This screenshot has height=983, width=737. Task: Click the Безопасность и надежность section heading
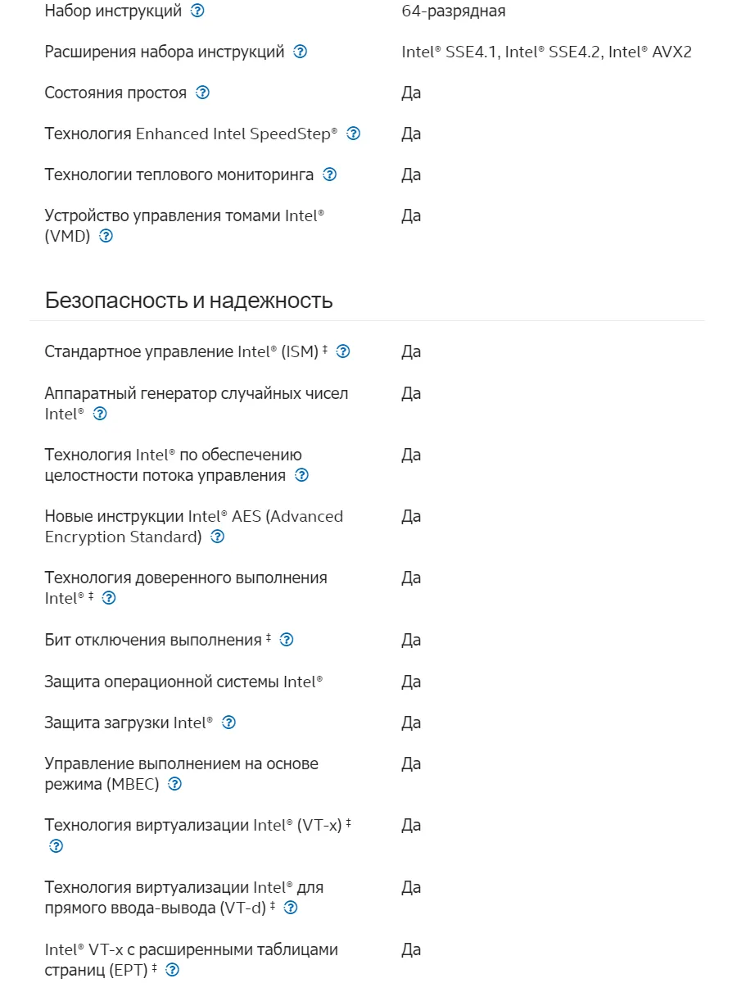click(x=188, y=301)
